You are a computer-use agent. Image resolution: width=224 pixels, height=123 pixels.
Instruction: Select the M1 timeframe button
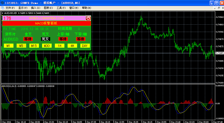point(8,46)
